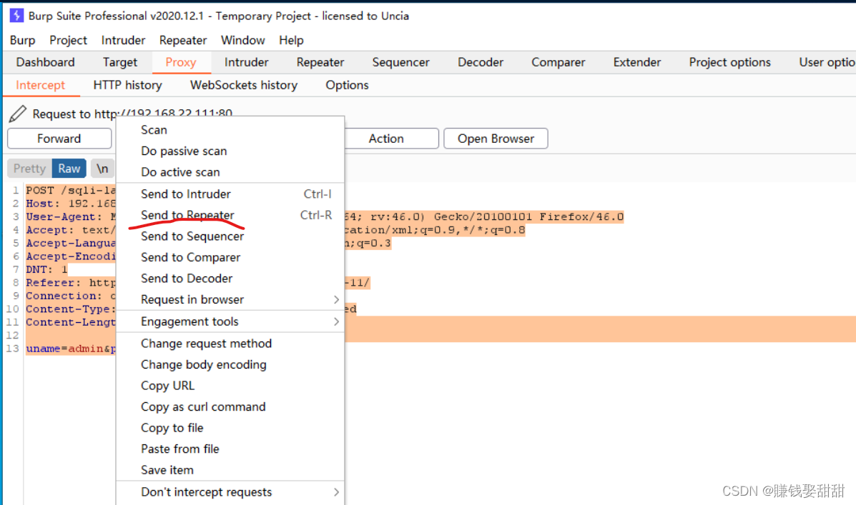
Task: Open the Intruder menu in menu bar
Action: click(124, 40)
